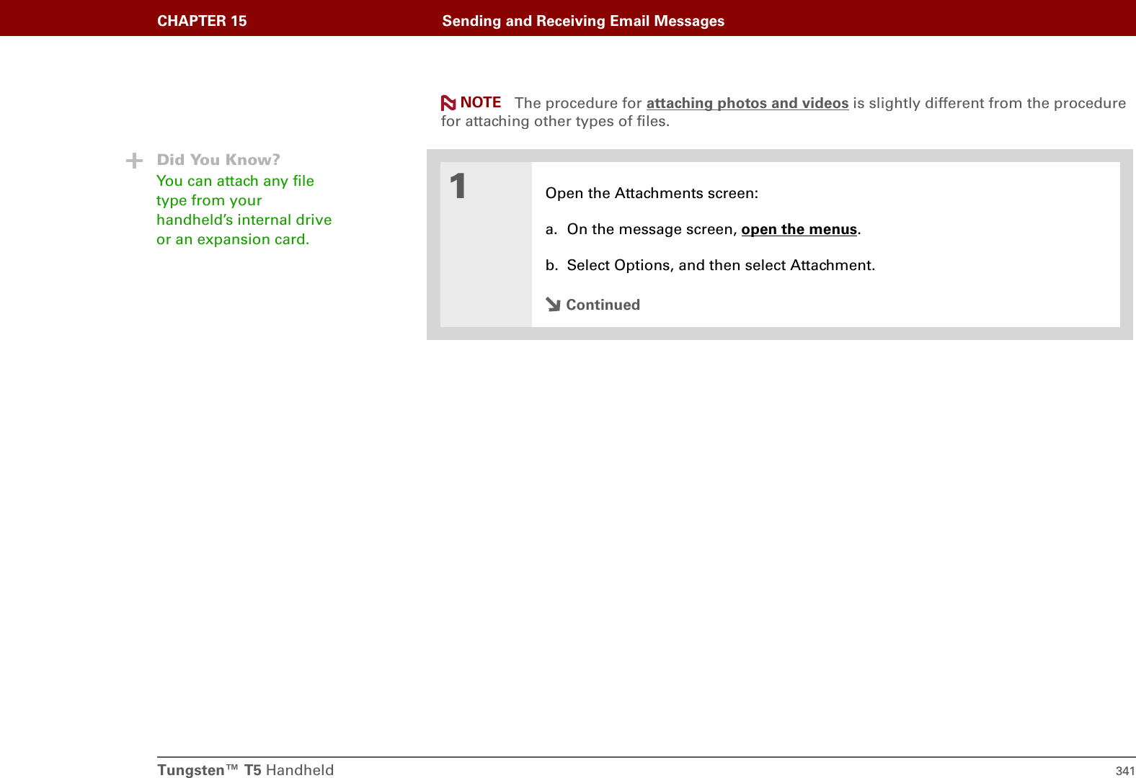Click the 'Continued' label
Image resolution: width=1136 pixels, height=778 pixels.
pyautogui.click(x=603, y=305)
